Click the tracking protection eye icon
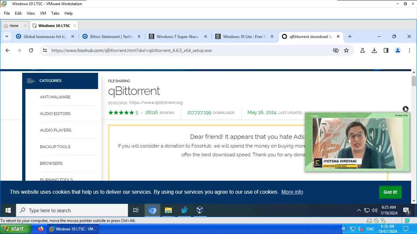The height and width of the screenshot is (234, 417). pos(336,50)
